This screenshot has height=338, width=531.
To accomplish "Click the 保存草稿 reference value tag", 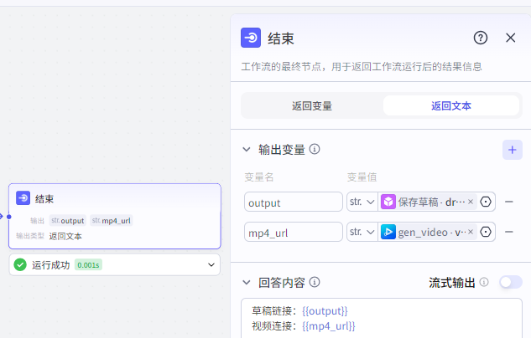I will tap(429, 202).
